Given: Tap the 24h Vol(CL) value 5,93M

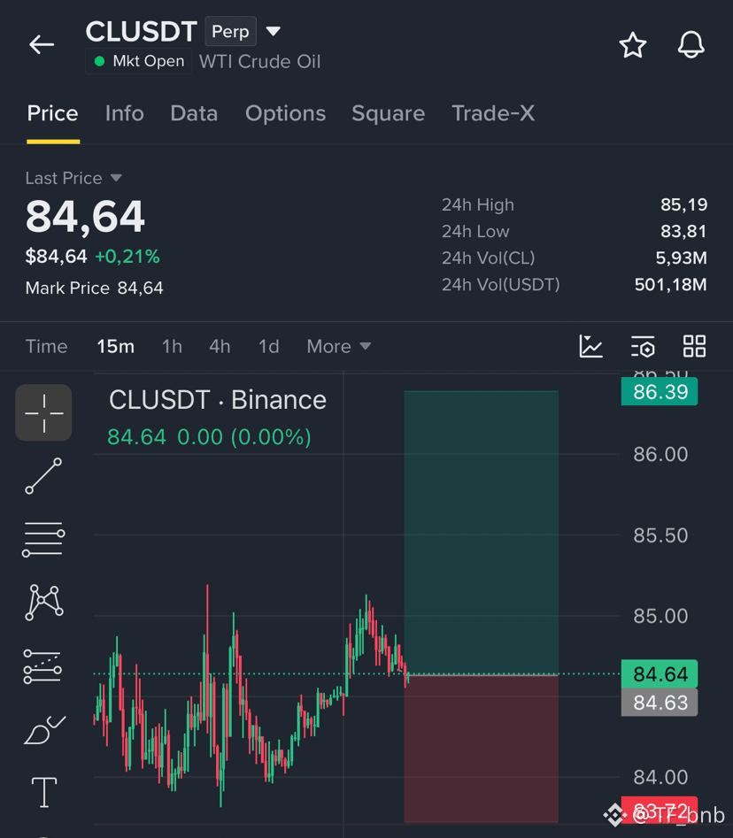Looking at the screenshot, I should pos(681,258).
